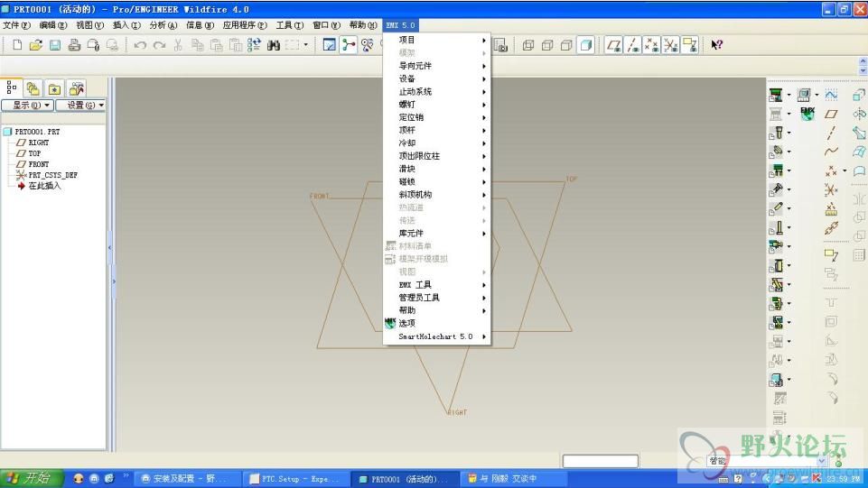868x488 pixels.
Task: Select hidden line display style
Action: pyautogui.click(x=547, y=45)
